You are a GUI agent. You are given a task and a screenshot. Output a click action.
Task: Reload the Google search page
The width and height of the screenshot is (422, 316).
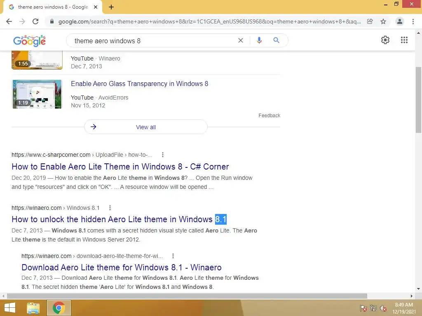pyautogui.click(x=35, y=21)
